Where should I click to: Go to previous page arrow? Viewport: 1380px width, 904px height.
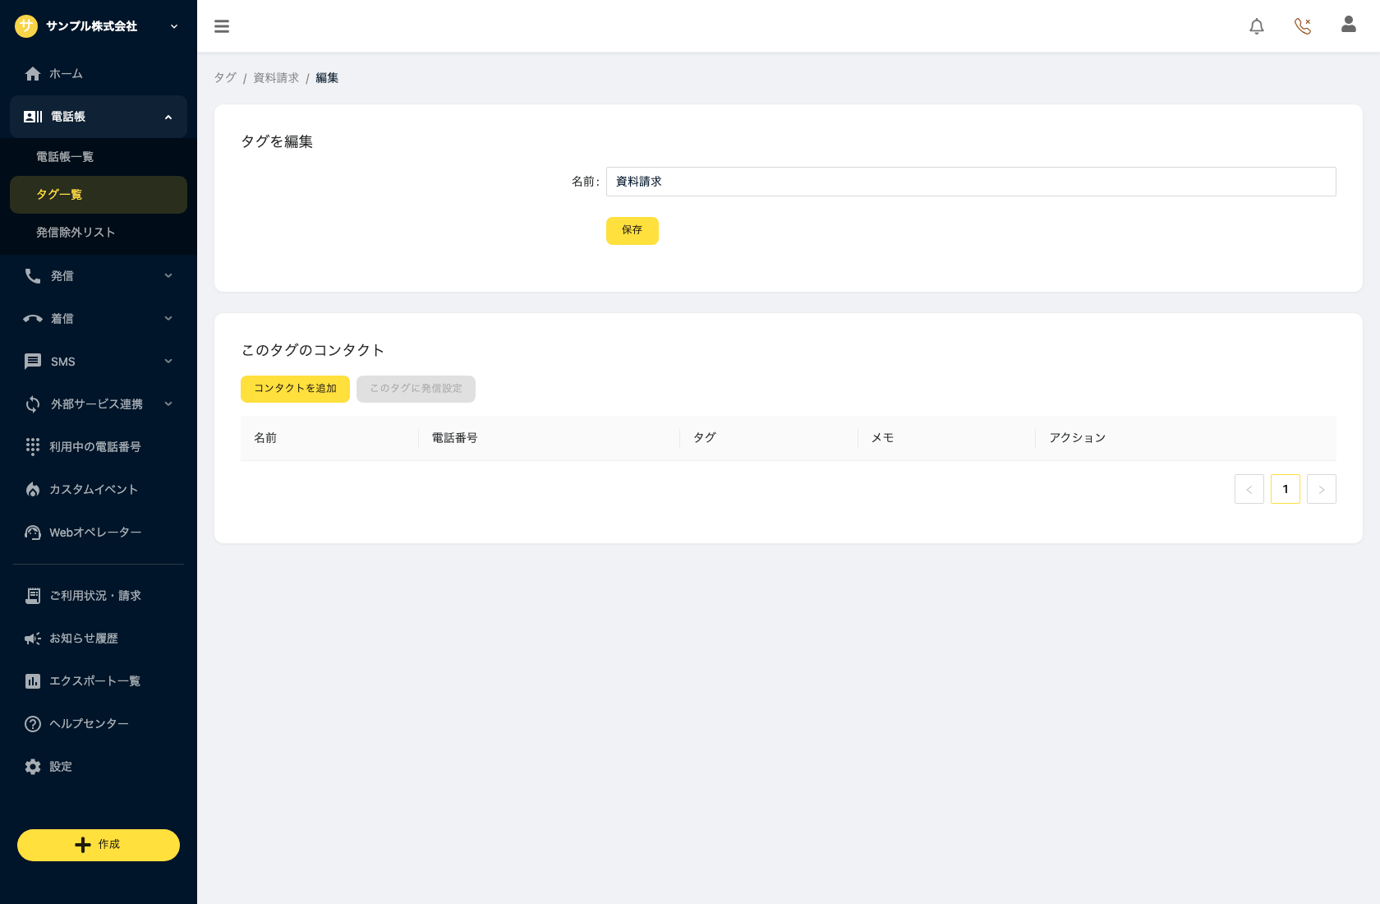pyautogui.click(x=1249, y=489)
